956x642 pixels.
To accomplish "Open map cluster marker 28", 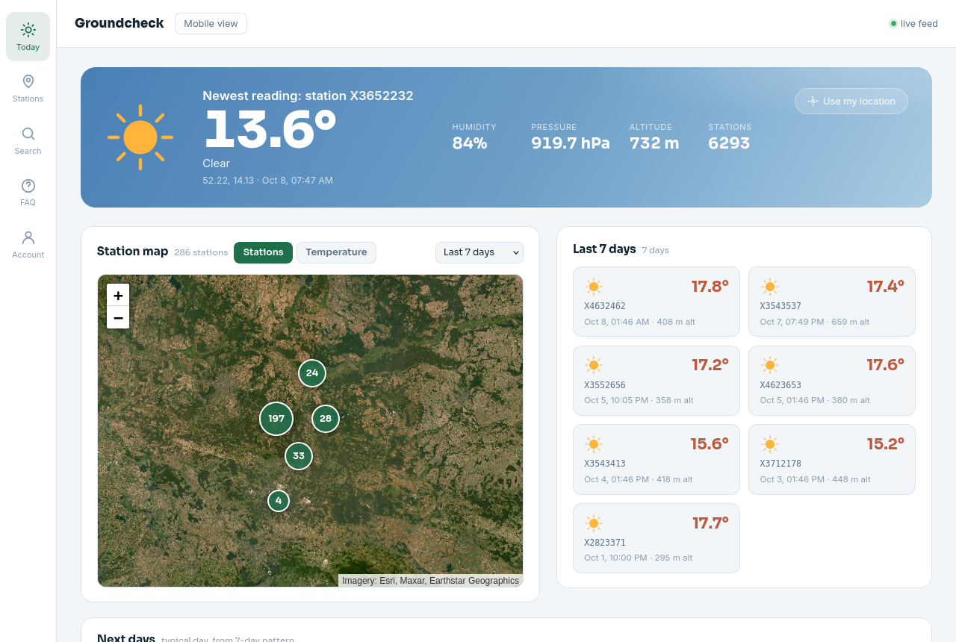I will tap(326, 419).
